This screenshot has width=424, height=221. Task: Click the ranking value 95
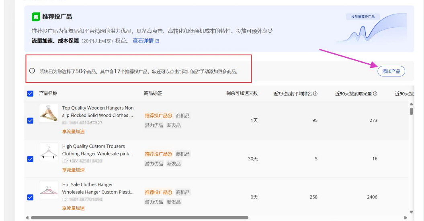(315, 120)
